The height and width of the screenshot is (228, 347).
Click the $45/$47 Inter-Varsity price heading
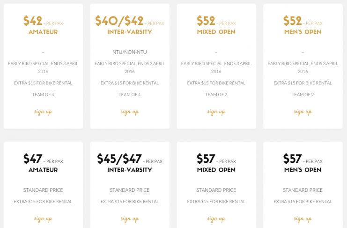tap(119, 159)
